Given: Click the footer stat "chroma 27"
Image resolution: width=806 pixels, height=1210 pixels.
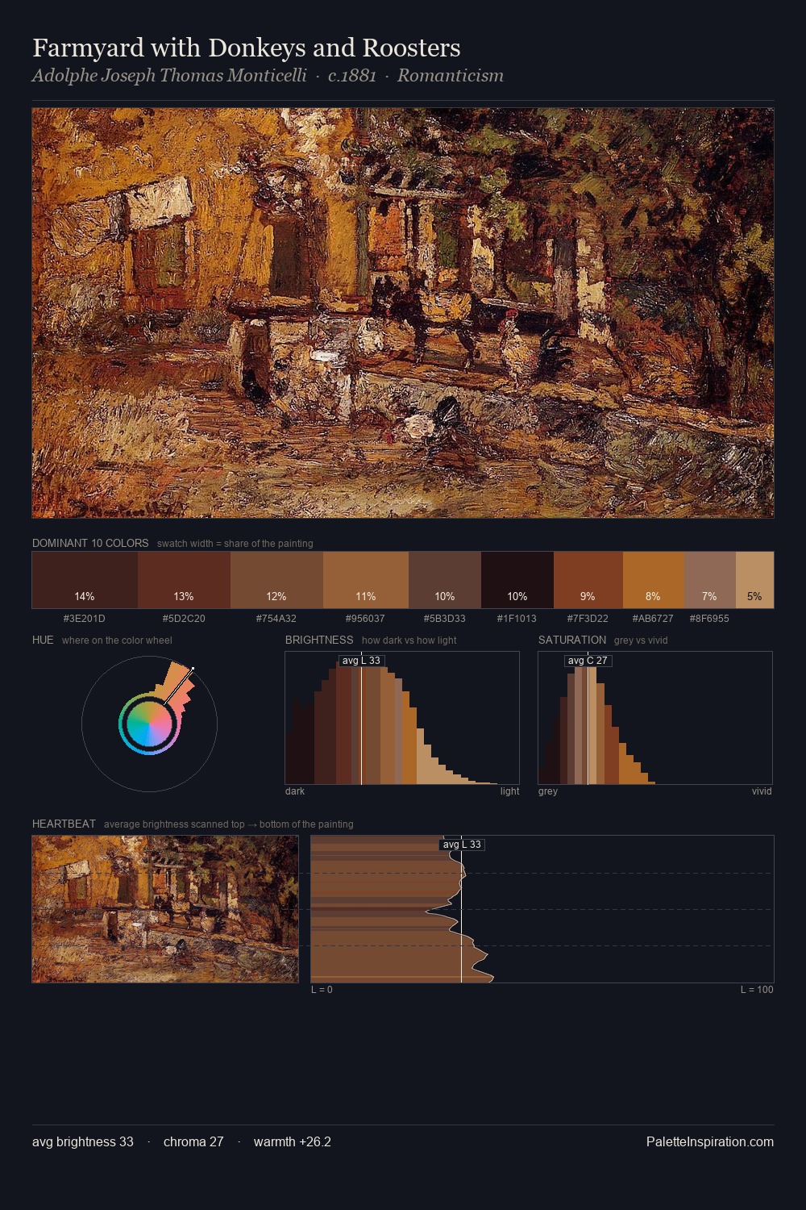Looking at the screenshot, I should pos(193,1142).
